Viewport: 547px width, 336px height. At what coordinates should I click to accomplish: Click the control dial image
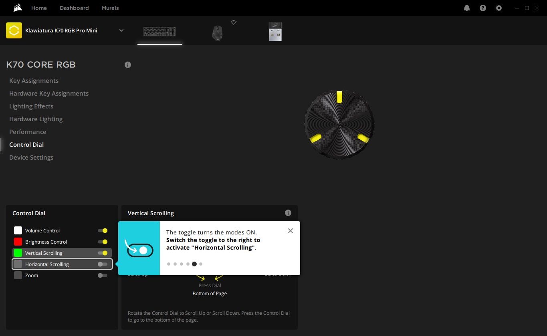coord(339,124)
